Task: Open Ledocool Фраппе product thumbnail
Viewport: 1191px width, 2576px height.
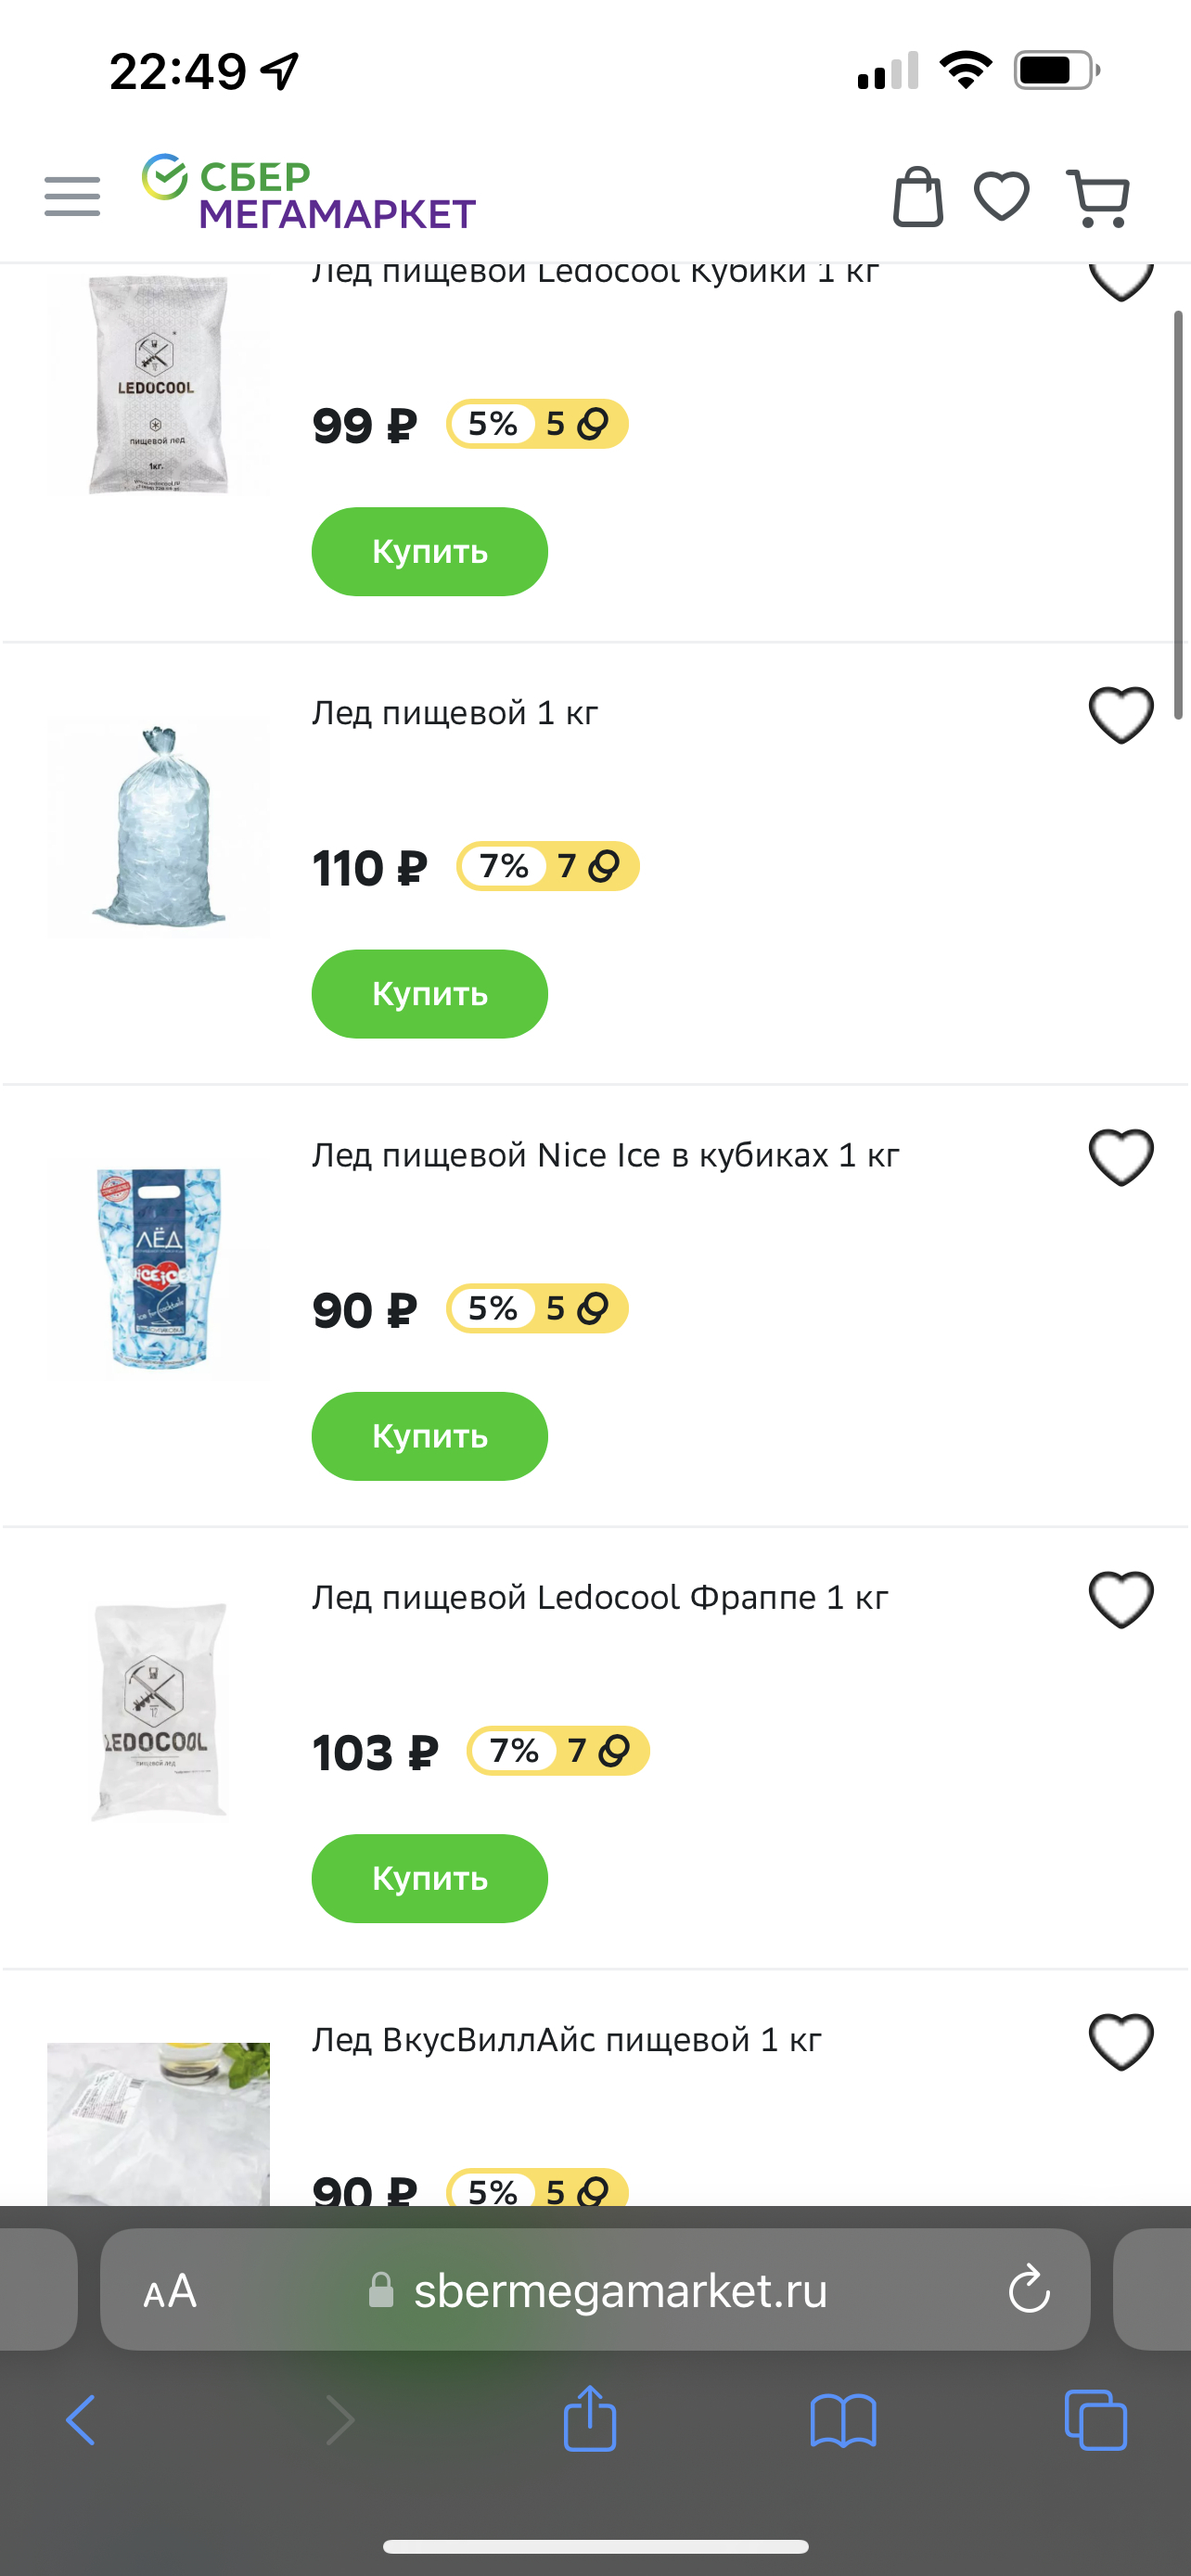Action: pos(158,1712)
